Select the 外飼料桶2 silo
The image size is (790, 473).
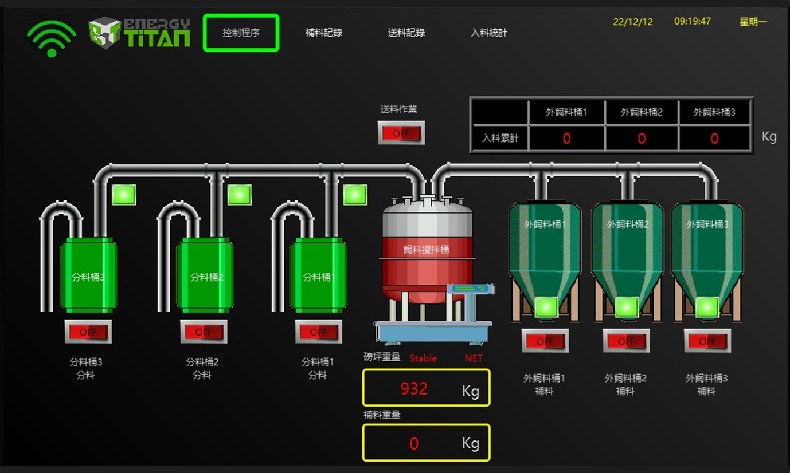627,252
